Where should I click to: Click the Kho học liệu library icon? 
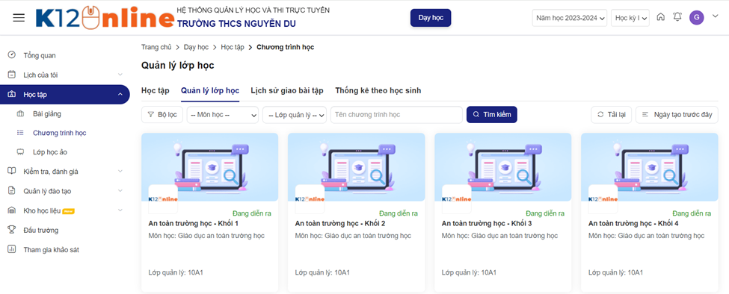point(12,210)
